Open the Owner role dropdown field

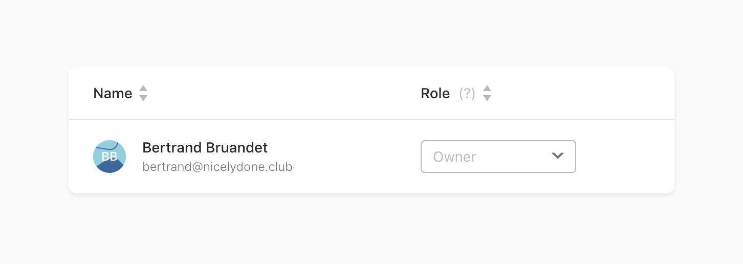pos(498,157)
